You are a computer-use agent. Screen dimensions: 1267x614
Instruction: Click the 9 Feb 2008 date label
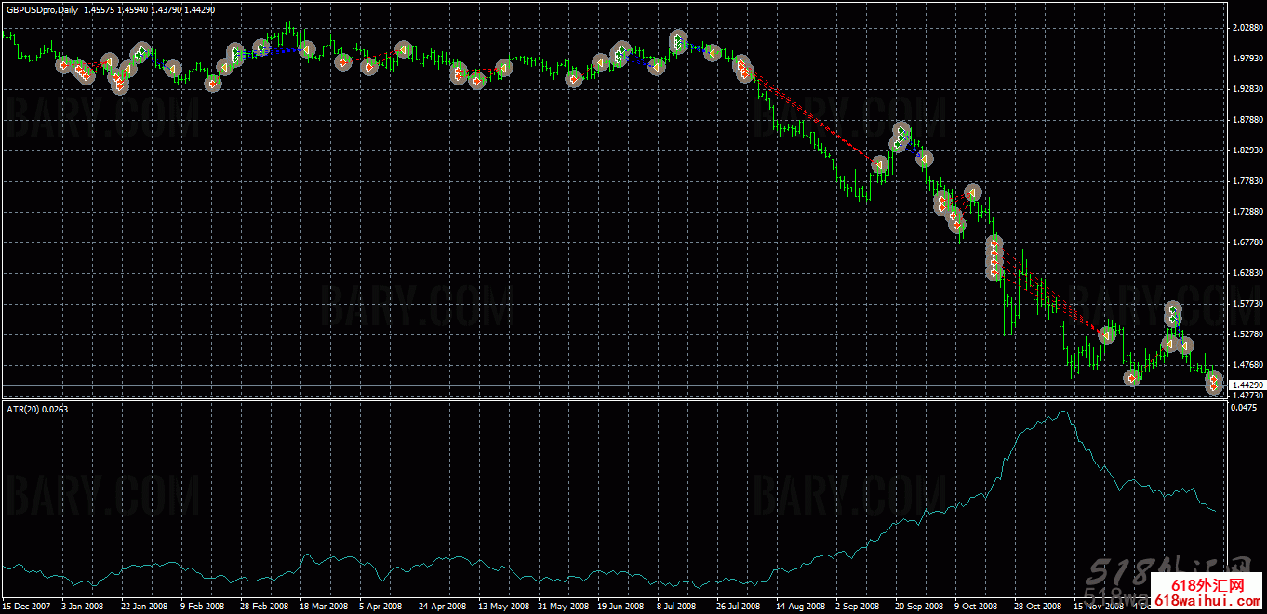(x=203, y=606)
